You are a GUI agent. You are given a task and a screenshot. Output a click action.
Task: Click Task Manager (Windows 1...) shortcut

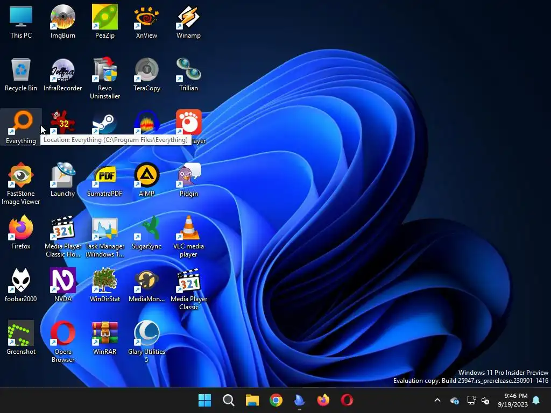(x=105, y=237)
